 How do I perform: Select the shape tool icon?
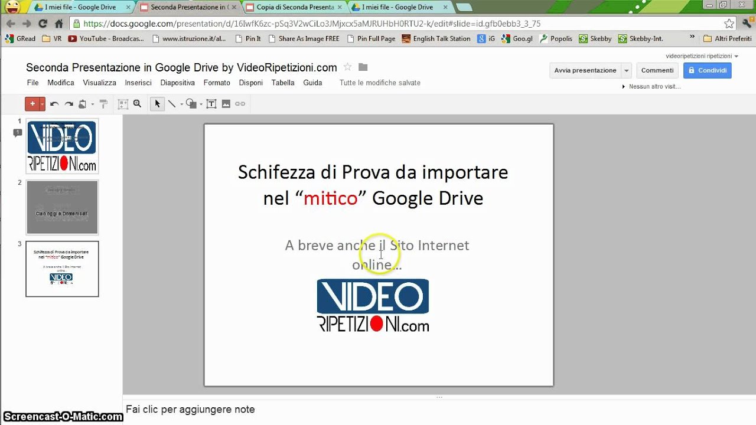(191, 104)
